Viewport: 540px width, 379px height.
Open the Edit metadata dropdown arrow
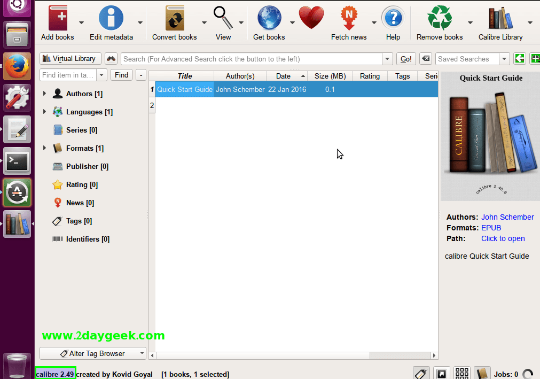tap(140, 23)
